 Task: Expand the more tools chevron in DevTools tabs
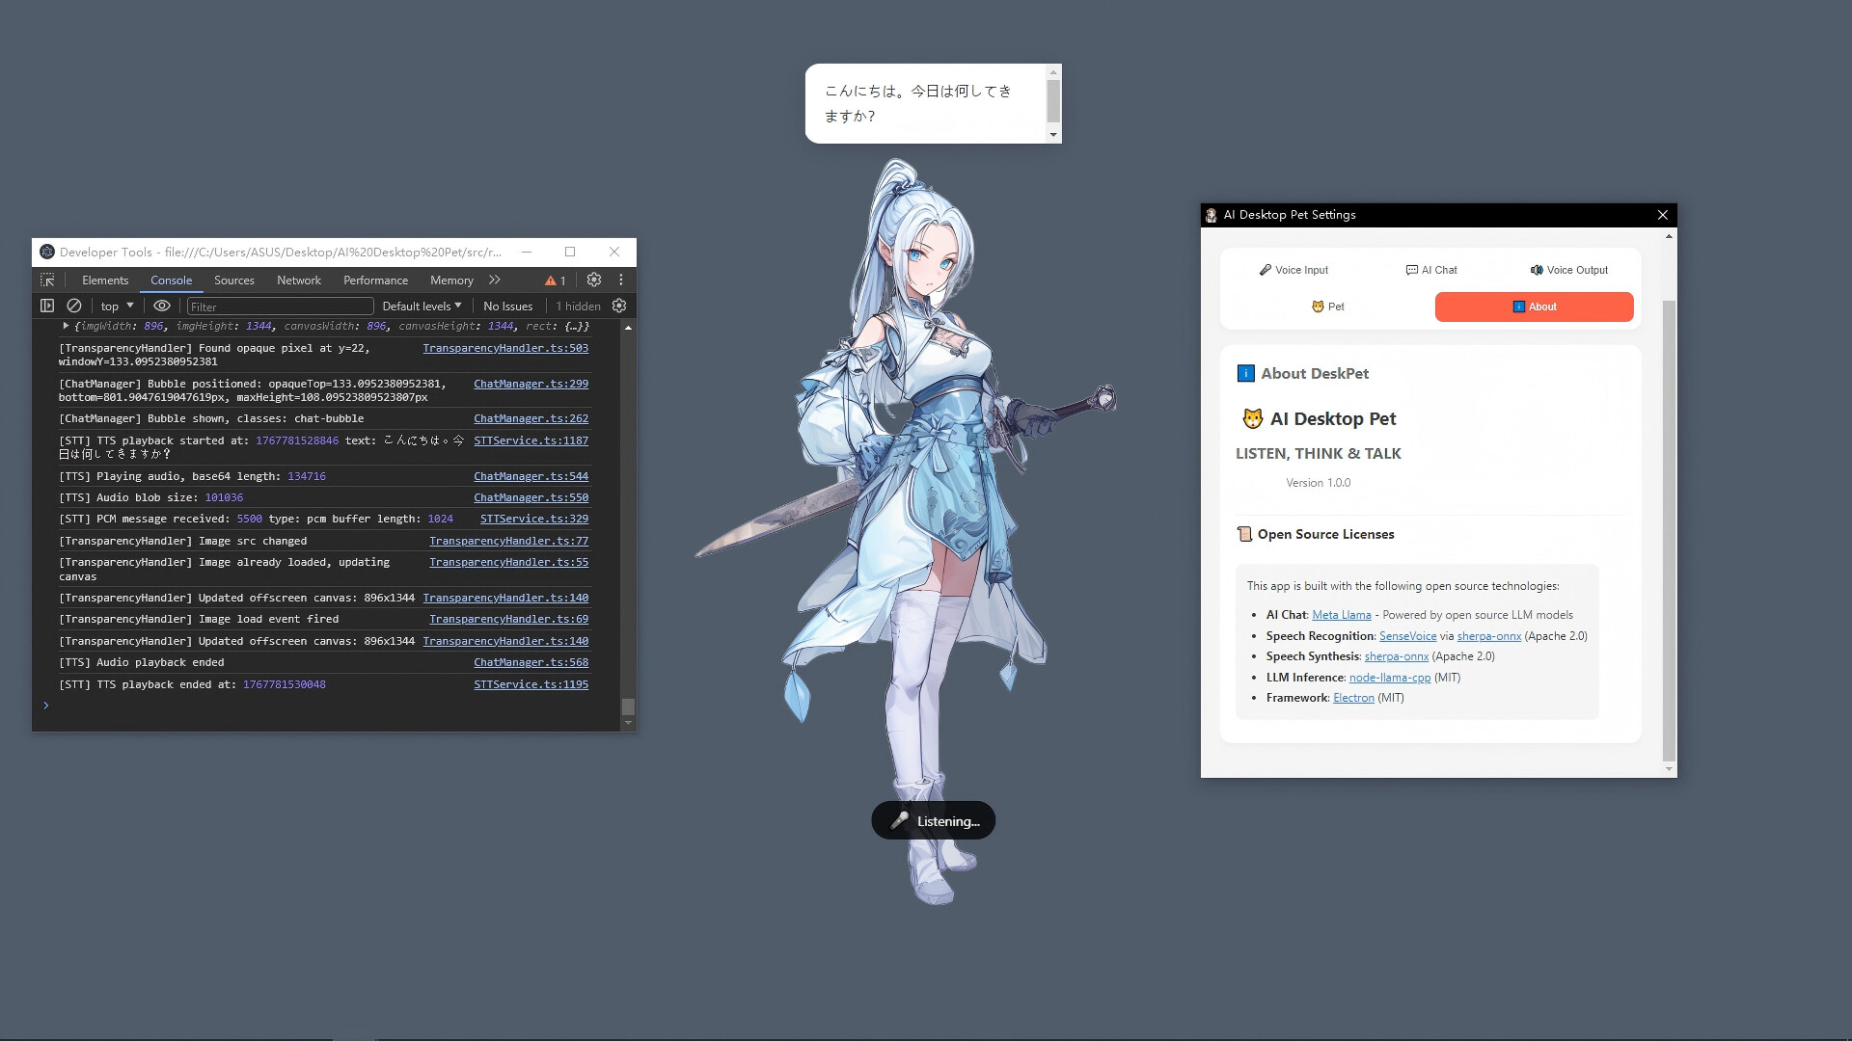(x=495, y=280)
